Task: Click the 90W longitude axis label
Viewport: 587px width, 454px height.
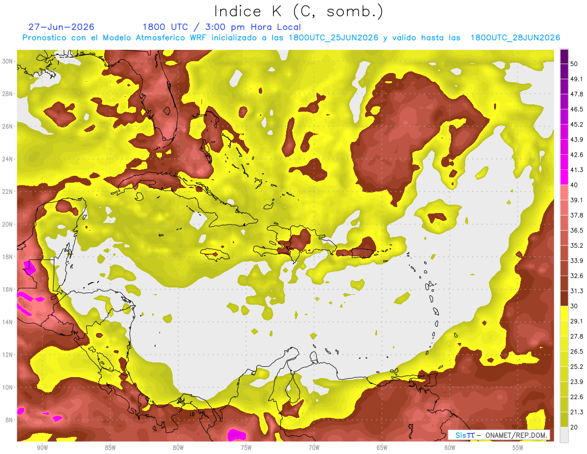Action: click(42, 448)
